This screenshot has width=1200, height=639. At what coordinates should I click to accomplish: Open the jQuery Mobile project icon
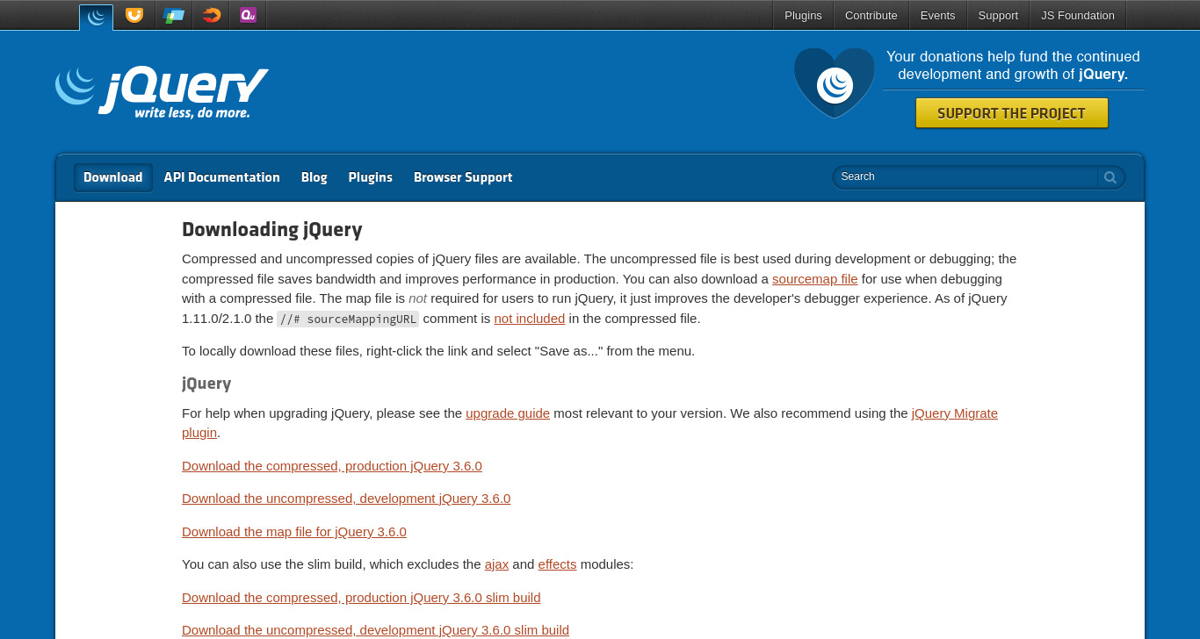[x=173, y=15]
